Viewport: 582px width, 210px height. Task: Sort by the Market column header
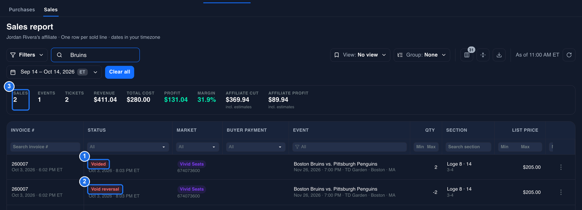click(x=187, y=130)
